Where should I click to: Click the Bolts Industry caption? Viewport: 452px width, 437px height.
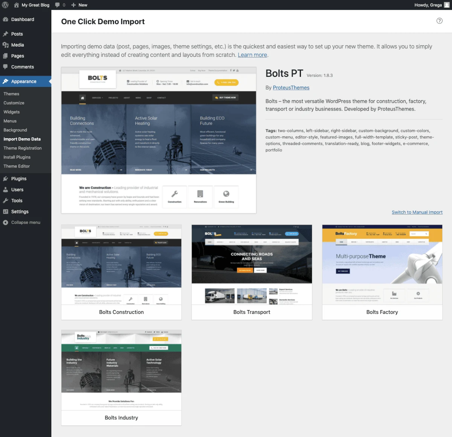[121, 418]
